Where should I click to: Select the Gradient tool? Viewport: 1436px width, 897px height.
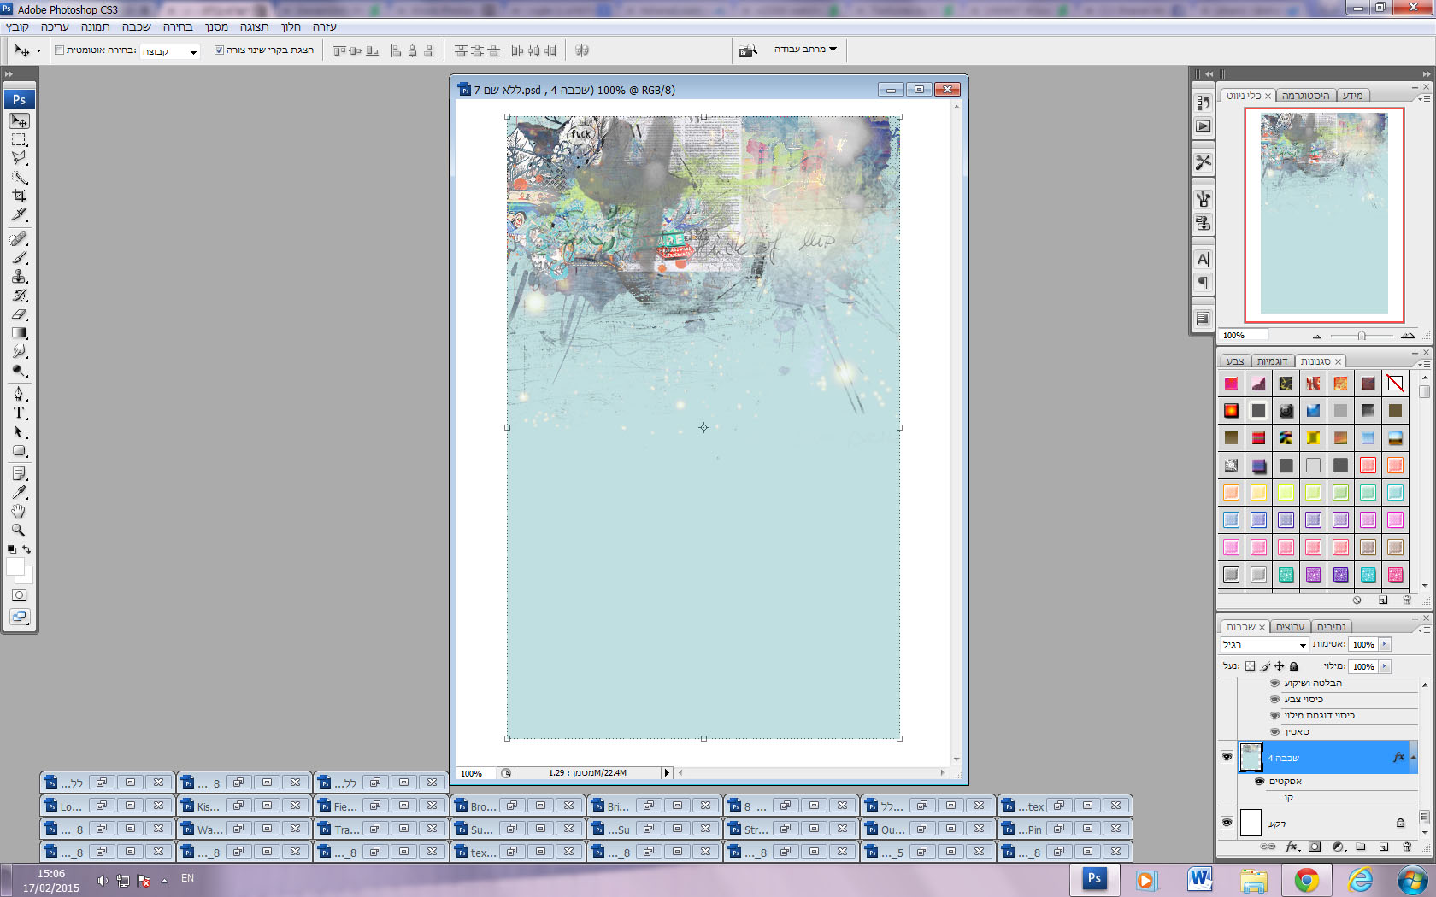pos(19,333)
